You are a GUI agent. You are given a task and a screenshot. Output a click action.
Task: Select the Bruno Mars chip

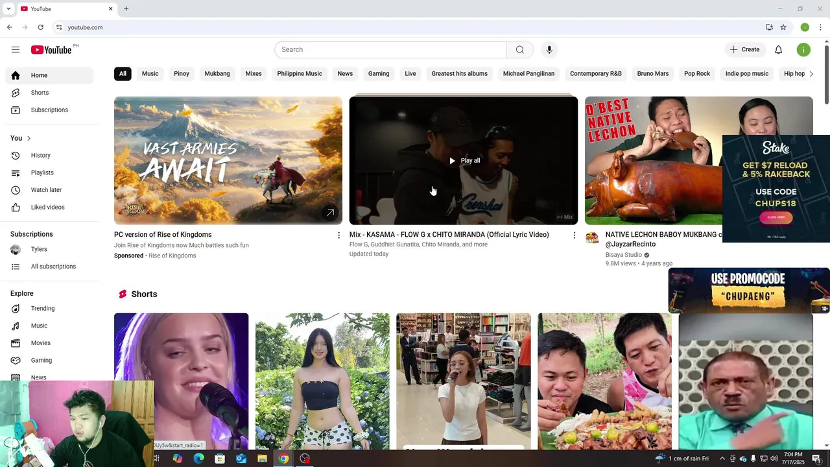(653, 74)
